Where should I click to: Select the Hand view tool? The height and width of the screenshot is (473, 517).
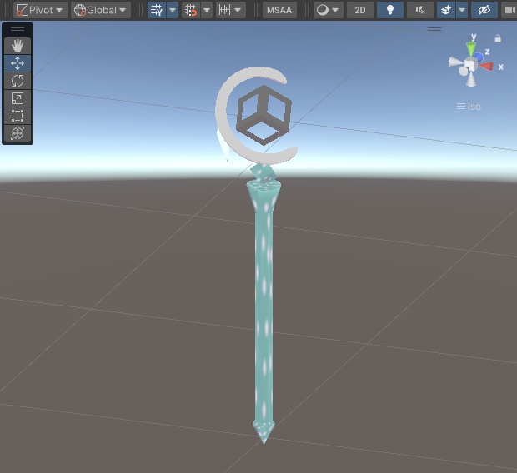click(18, 46)
